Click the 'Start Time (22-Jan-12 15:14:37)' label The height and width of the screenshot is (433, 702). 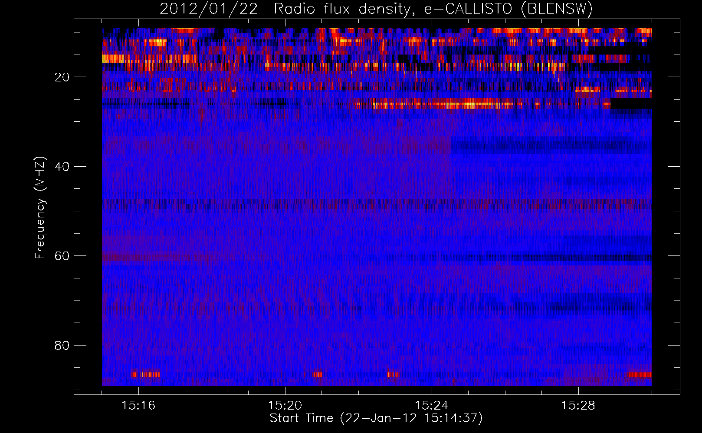(376, 418)
